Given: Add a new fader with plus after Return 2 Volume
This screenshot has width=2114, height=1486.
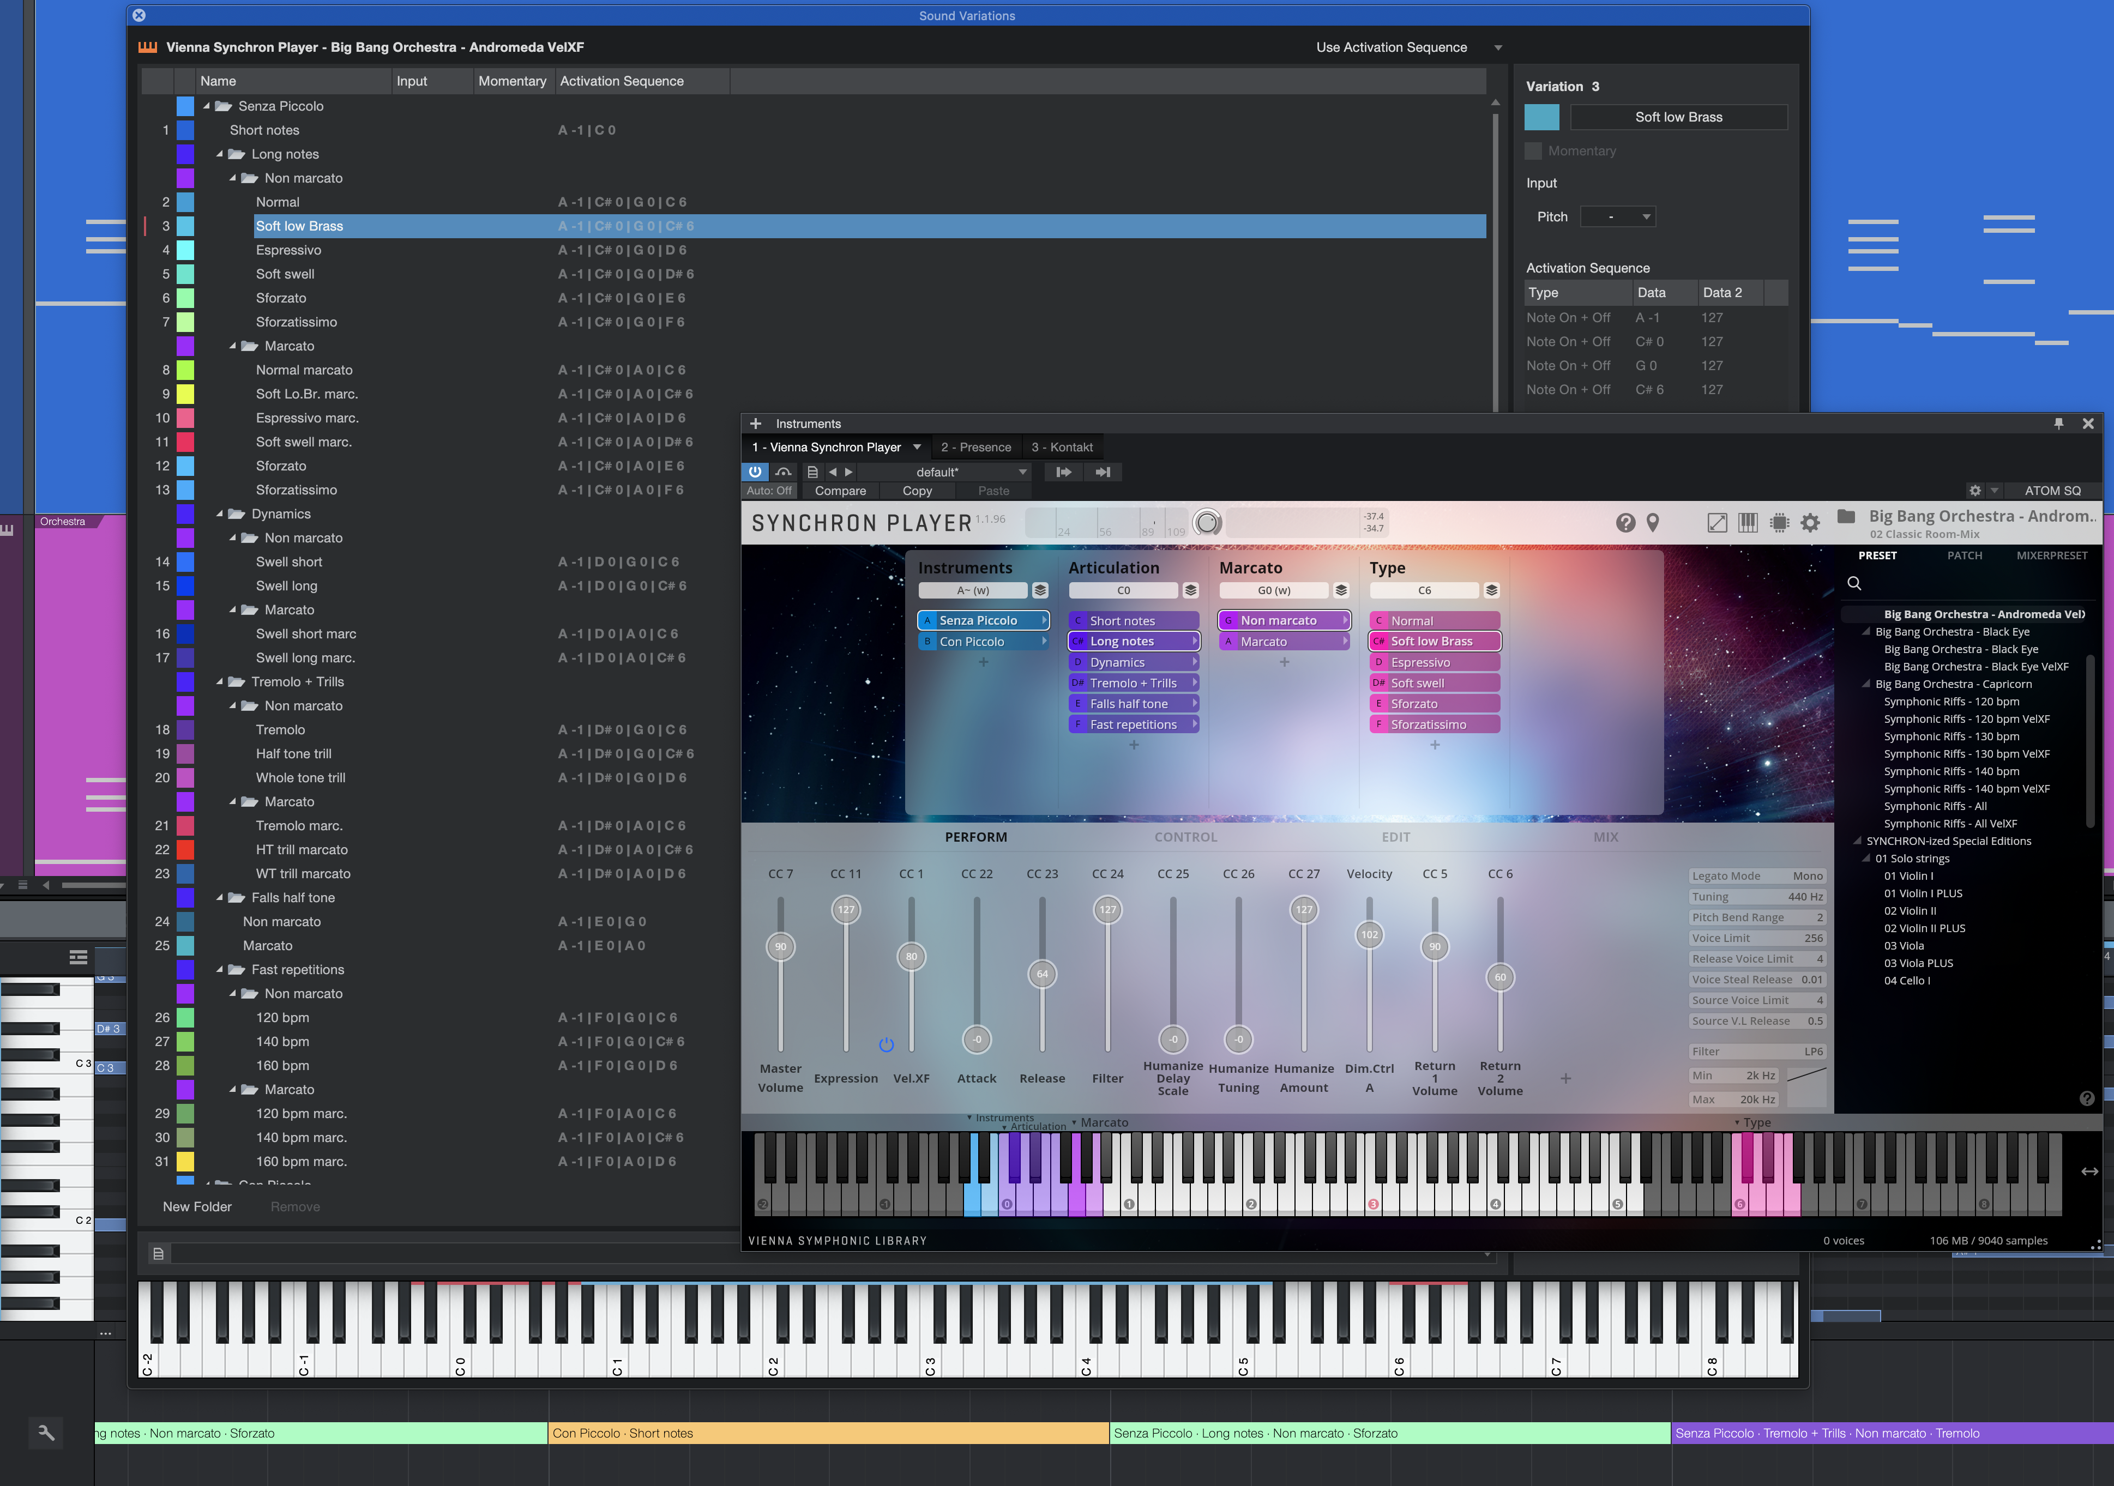Looking at the screenshot, I should pos(1565,1078).
